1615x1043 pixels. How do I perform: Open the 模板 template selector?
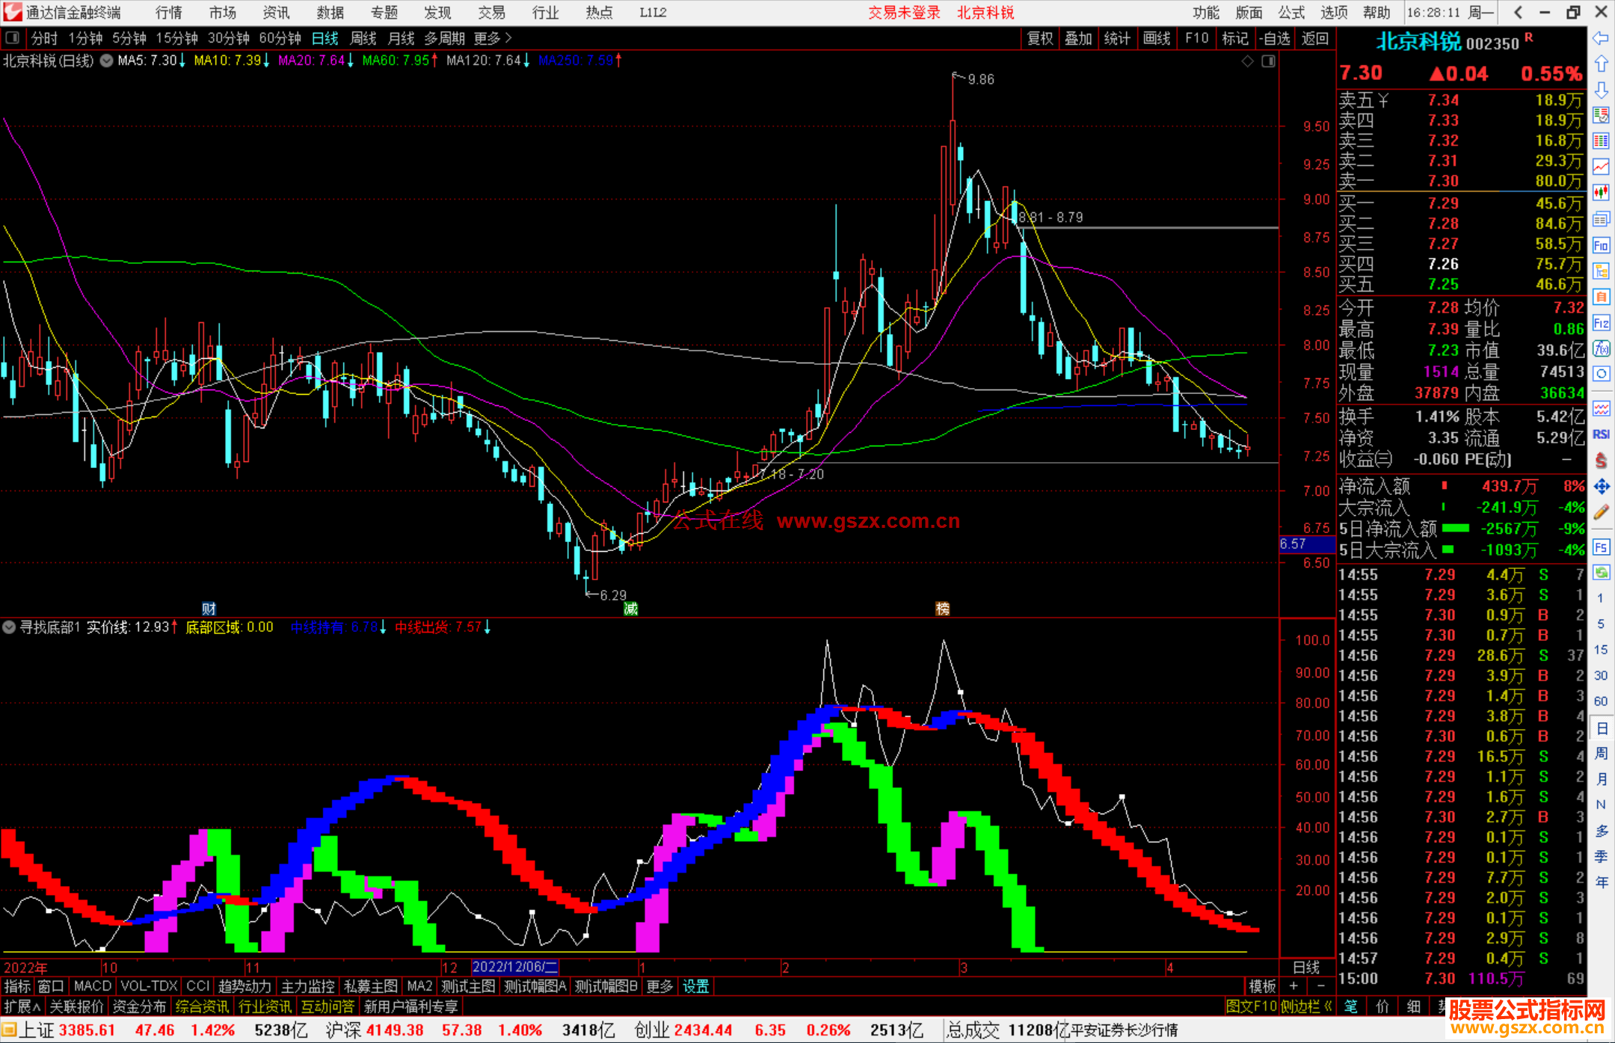pos(1262,986)
